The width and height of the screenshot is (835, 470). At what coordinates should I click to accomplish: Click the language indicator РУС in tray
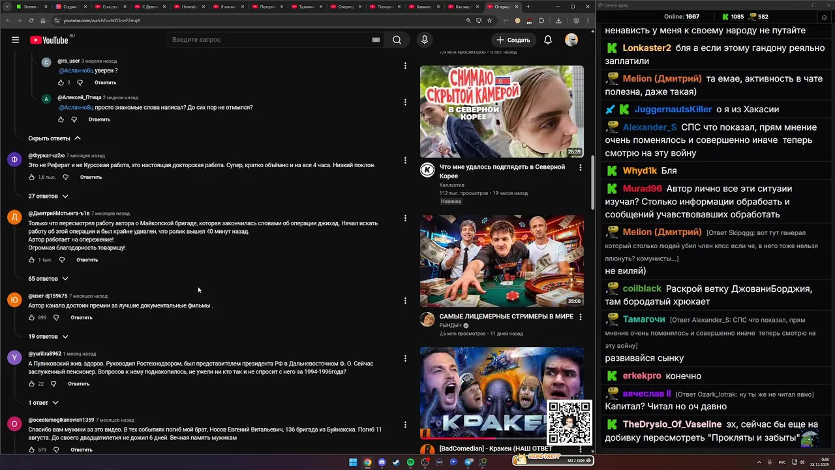[782, 462]
